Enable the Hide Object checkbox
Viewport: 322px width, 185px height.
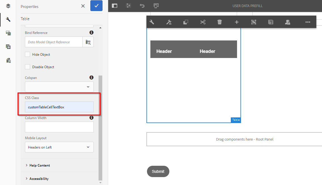click(x=27, y=54)
